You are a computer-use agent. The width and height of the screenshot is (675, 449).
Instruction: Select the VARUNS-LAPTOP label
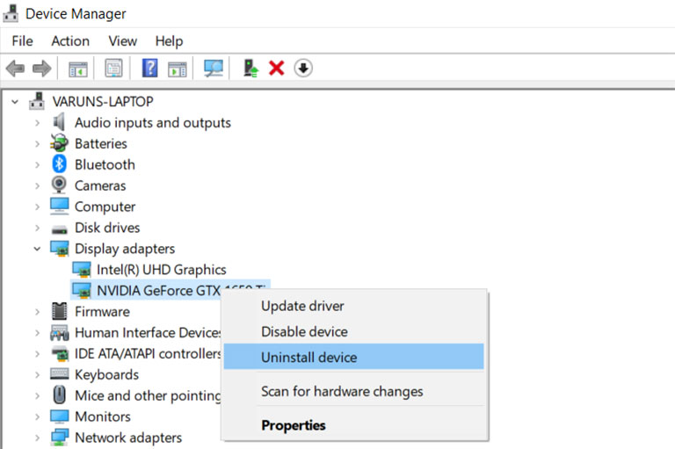(103, 102)
